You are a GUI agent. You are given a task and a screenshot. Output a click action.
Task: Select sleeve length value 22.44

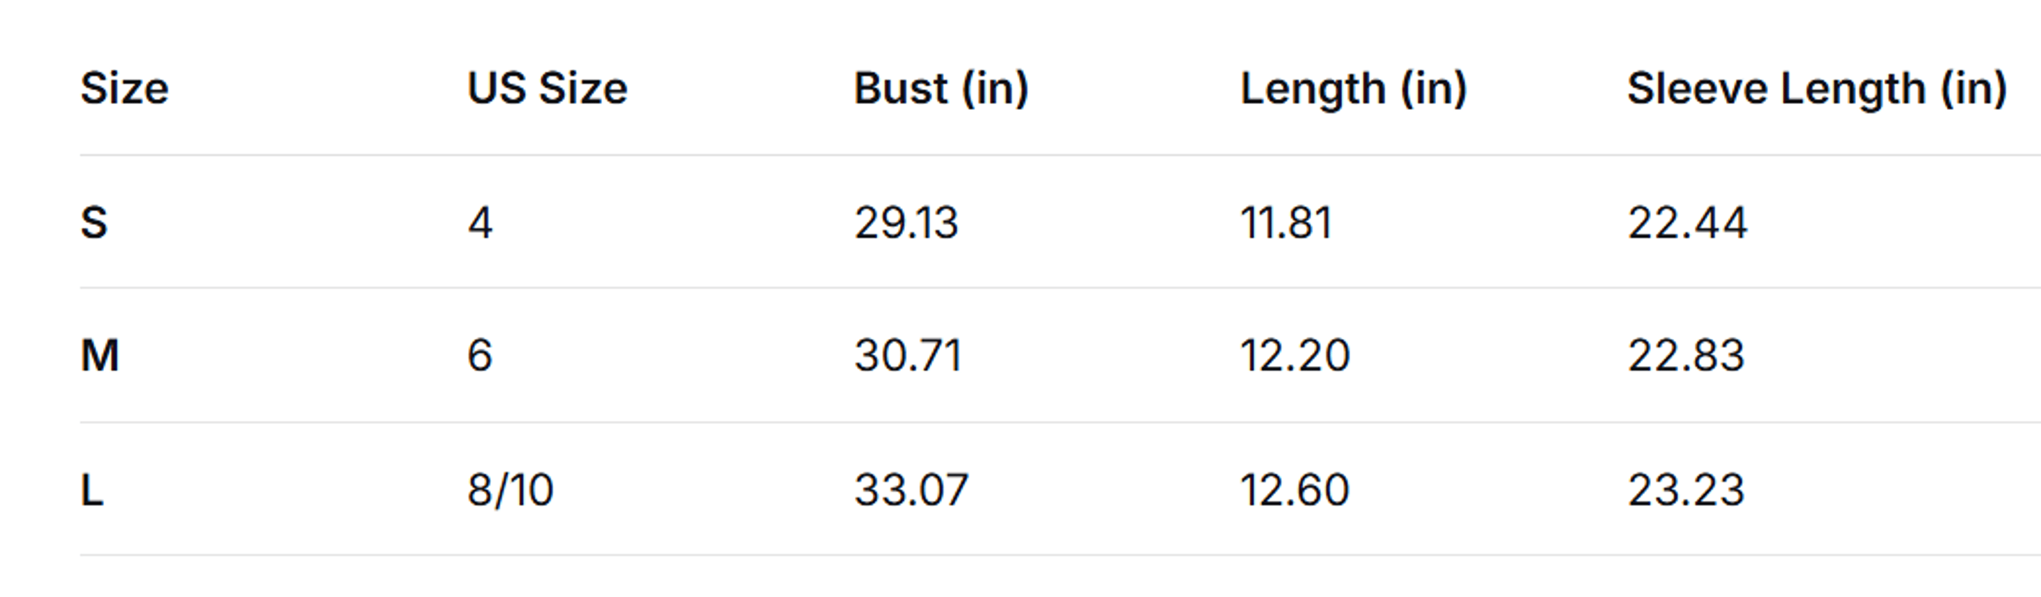1687,223
